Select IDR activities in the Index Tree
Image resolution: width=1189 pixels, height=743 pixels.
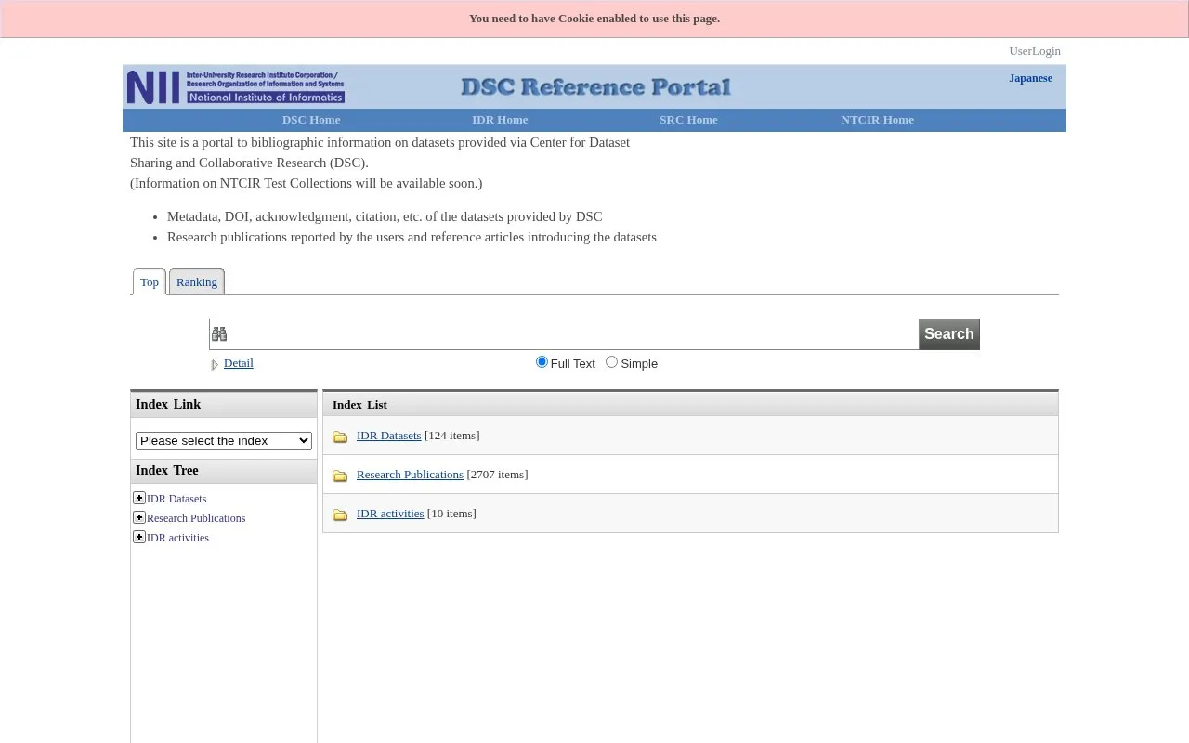(x=177, y=538)
